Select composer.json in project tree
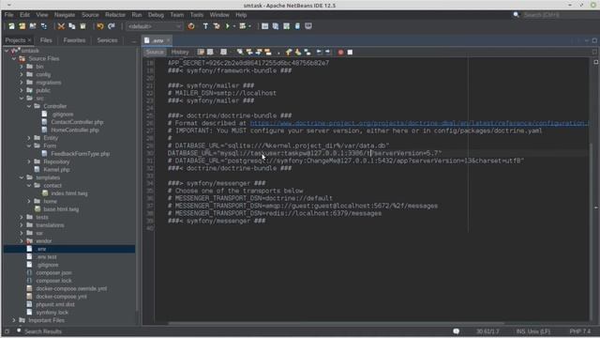 53,273
